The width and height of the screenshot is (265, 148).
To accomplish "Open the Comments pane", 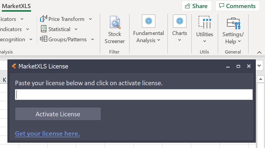I will (237, 6).
